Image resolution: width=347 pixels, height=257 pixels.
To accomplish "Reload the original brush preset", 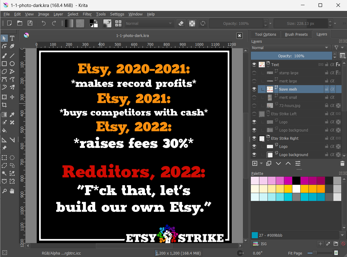I will pyautogui.click(x=203, y=23).
